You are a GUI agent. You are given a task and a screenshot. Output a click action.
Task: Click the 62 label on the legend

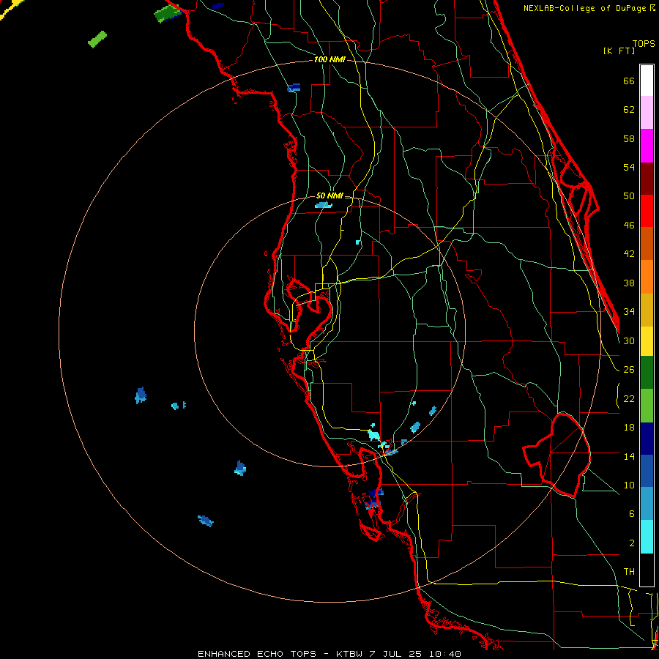[629, 110]
